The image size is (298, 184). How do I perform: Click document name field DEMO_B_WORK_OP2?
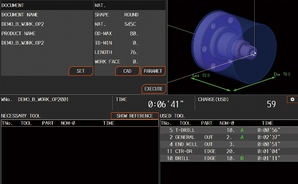[x=23, y=24]
